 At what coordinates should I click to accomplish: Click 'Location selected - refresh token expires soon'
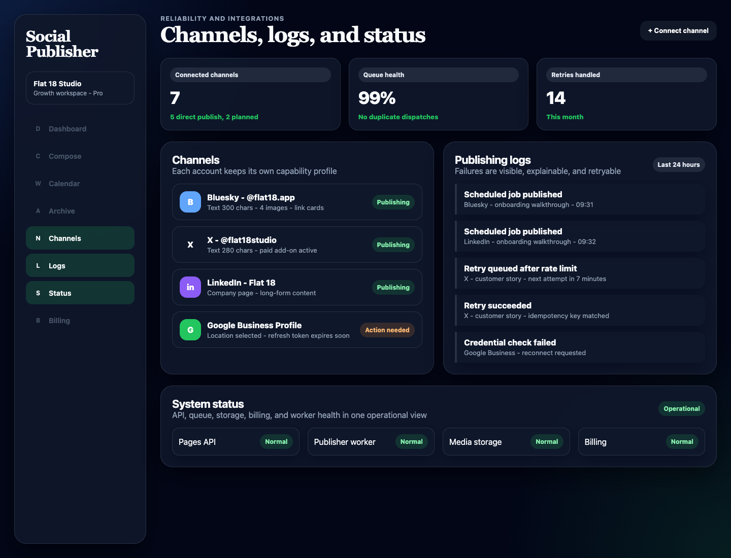click(278, 335)
